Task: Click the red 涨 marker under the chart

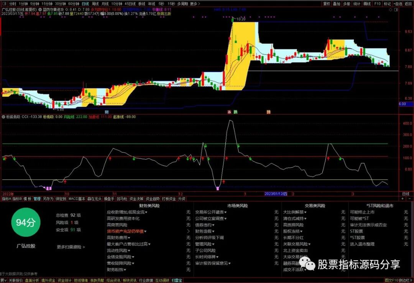Action: tap(229, 112)
